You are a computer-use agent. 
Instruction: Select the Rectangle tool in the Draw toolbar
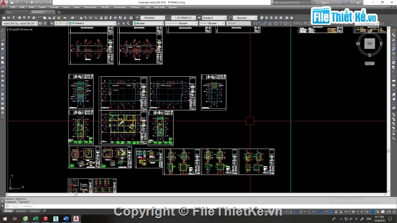click(2, 49)
